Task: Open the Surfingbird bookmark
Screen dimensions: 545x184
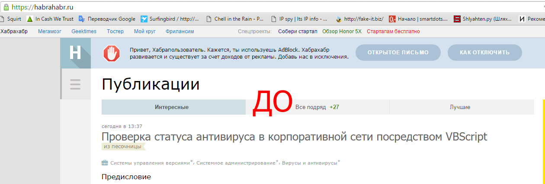Action: pos(170,19)
